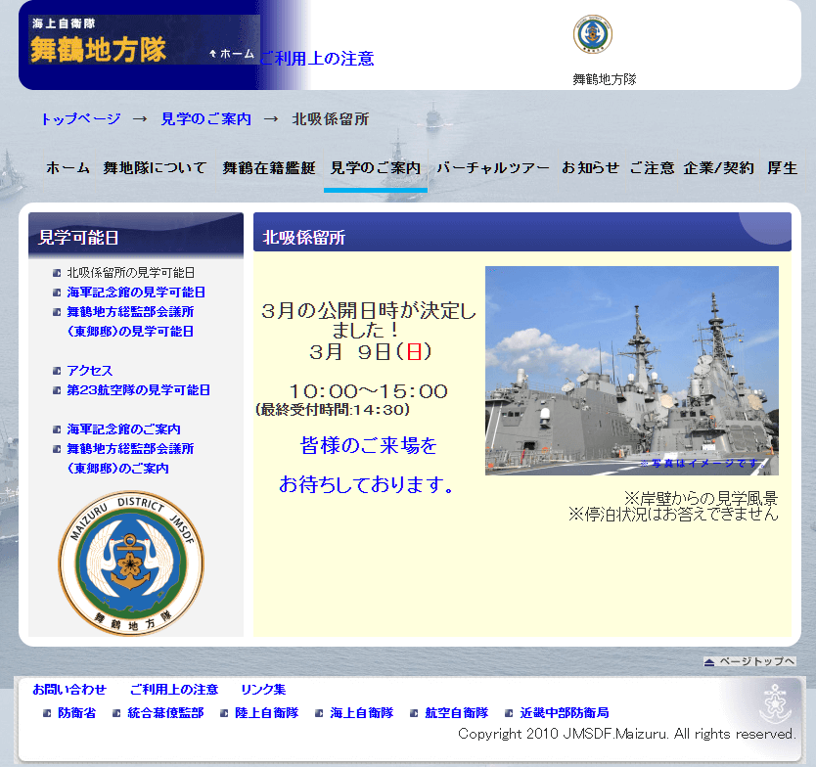Click 見学のご案内 in breadcrumb trail
Viewport: 816px width, 767px height.
tap(205, 118)
